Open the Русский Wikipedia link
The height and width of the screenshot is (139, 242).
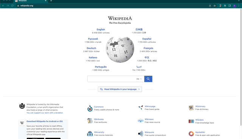[x=93, y=39]
